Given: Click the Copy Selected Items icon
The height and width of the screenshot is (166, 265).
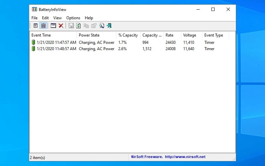Looking at the screenshot, I should point(86,26).
